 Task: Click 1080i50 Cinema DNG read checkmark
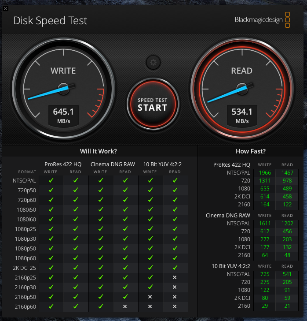tap(125, 209)
